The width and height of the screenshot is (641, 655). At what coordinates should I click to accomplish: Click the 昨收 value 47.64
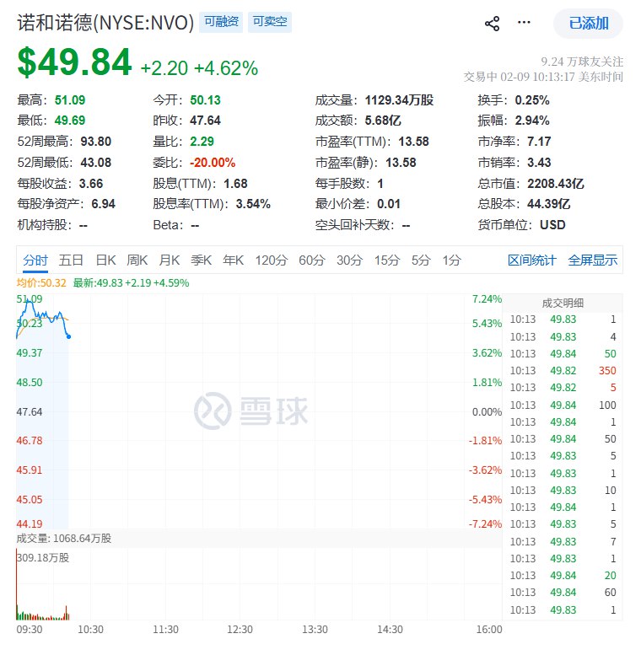[205, 121]
